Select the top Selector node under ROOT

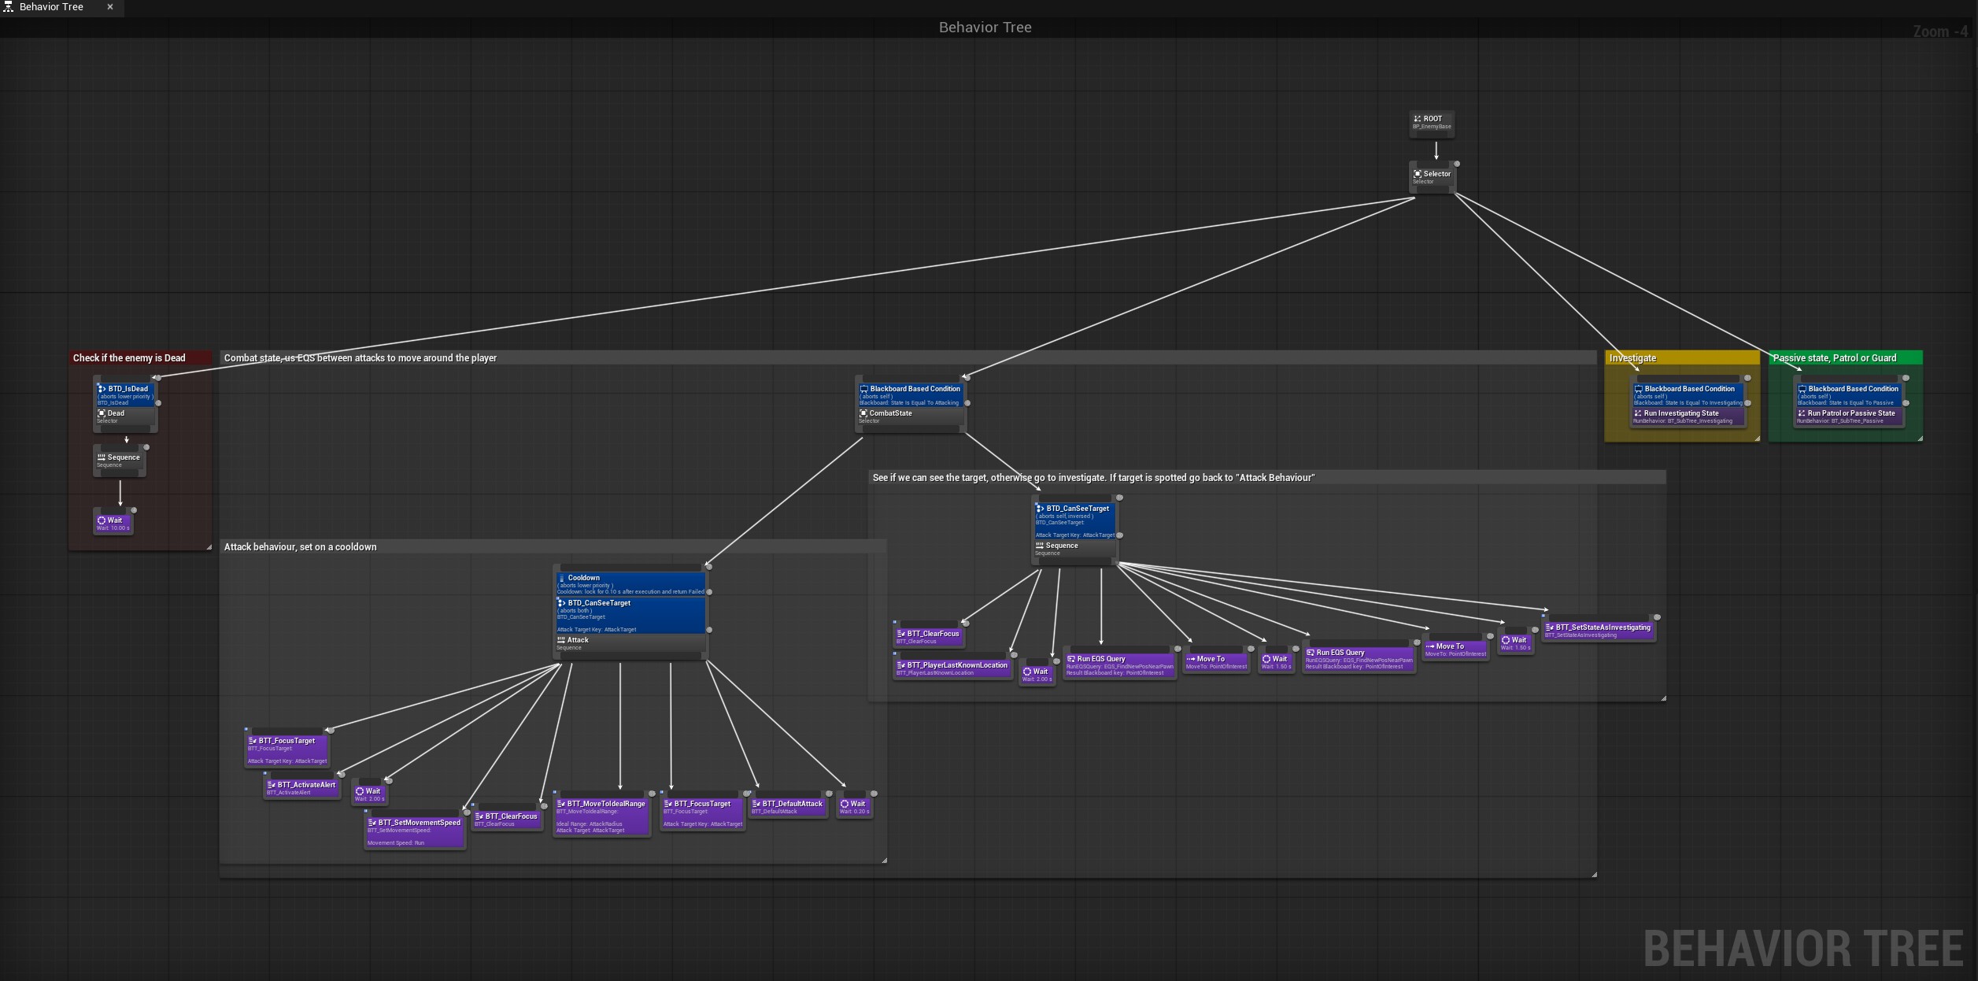1432,176
